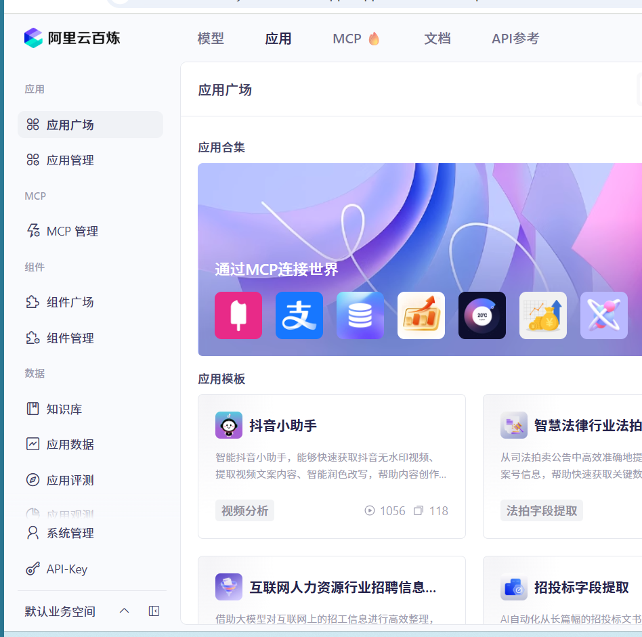Click the 应用评测 compass icon
The width and height of the screenshot is (642, 637).
[x=33, y=479]
